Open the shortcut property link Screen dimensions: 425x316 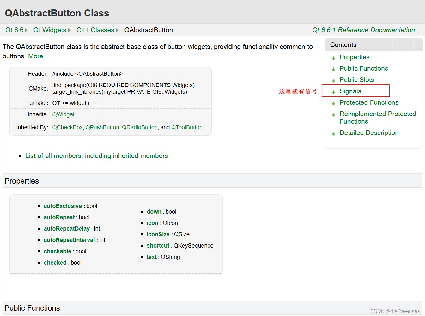tap(158, 246)
